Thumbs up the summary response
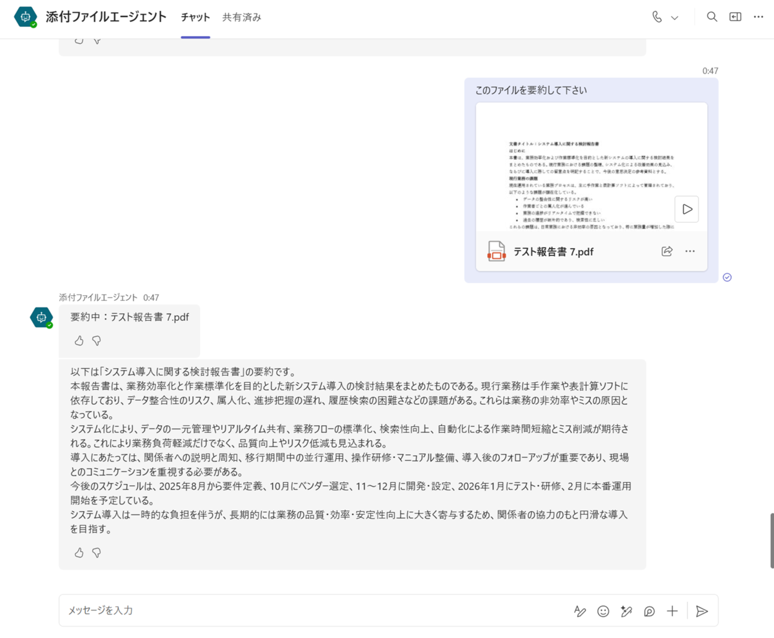The height and width of the screenshot is (638, 774). click(79, 552)
